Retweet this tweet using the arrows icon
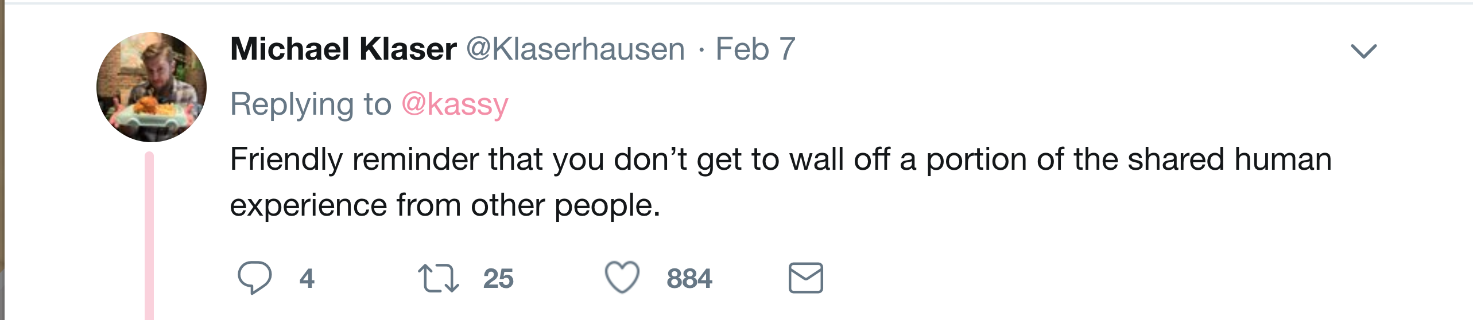This screenshot has width=1473, height=320. 438,278
